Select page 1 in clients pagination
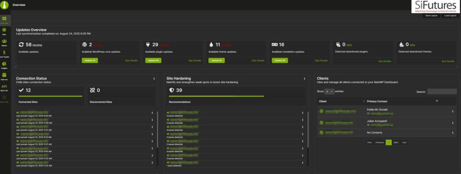The image size is (461, 174). 389,143
